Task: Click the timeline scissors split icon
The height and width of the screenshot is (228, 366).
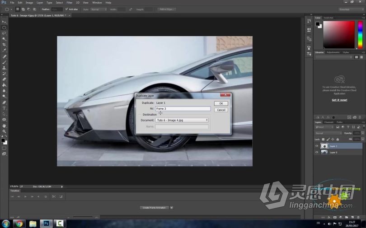Action: 54,196
